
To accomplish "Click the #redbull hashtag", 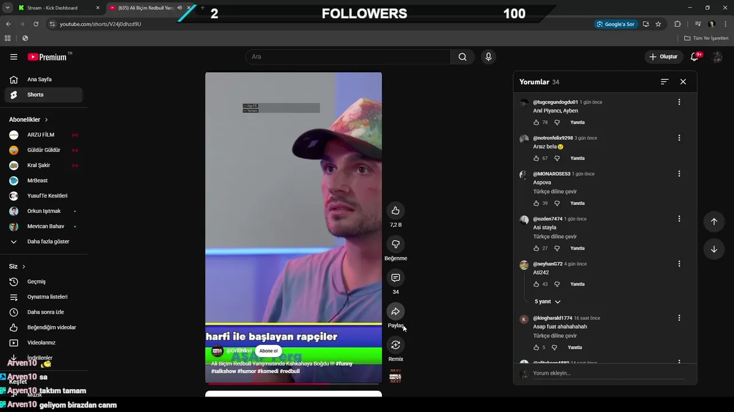I will 290,371.
